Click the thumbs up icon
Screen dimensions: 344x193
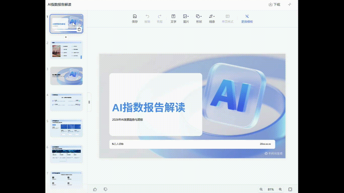tap(95, 189)
